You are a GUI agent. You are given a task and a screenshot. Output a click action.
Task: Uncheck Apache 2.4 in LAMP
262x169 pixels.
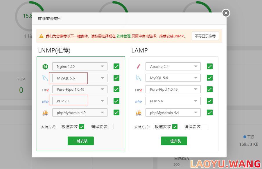click(210, 66)
